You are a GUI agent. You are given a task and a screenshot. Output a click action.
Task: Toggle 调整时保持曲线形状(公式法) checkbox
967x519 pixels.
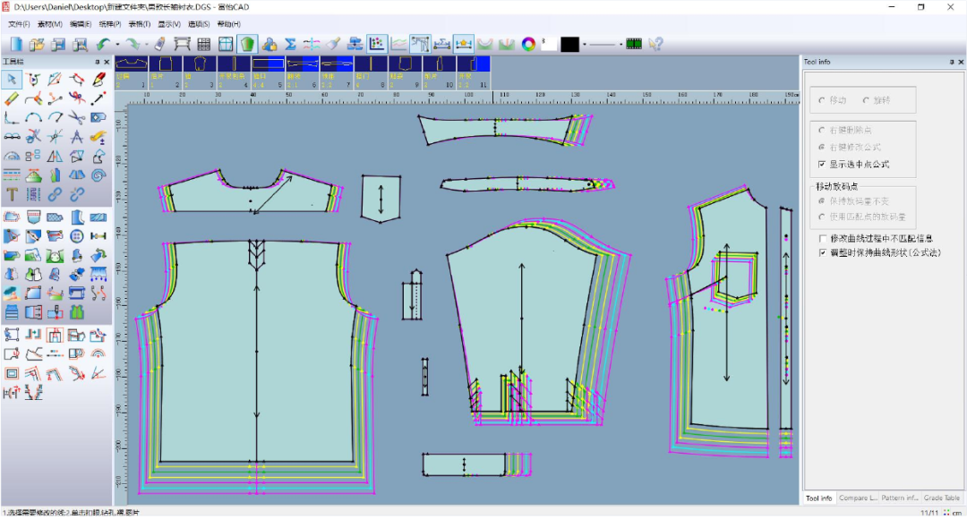click(x=823, y=252)
